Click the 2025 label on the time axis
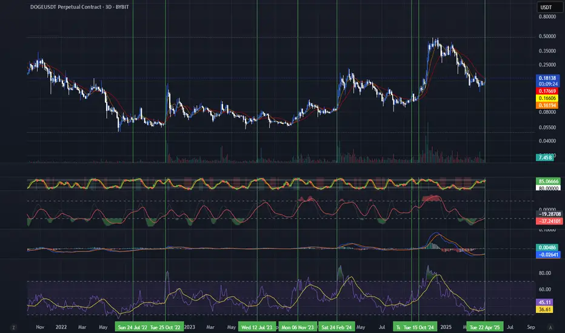 (446, 327)
